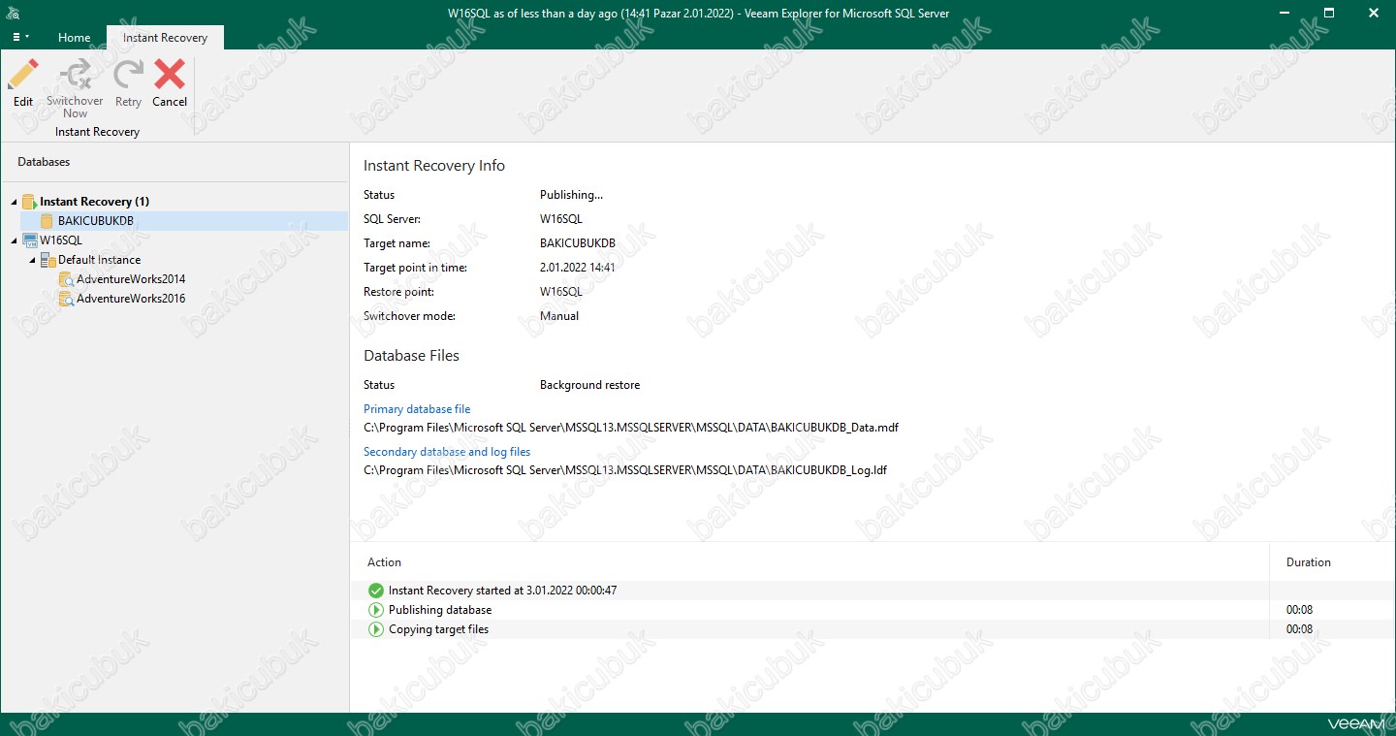Screen dimensions: 1396x736
Task: Click the 'Background restore' status value
Action: click(x=589, y=385)
